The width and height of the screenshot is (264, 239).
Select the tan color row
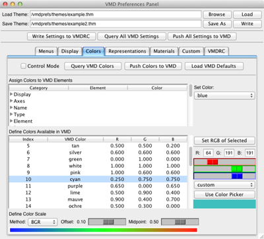pyautogui.click(x=98, y=146)
